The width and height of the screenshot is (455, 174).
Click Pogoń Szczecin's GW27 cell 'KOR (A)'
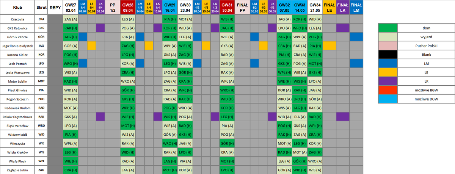click(71, 99)
